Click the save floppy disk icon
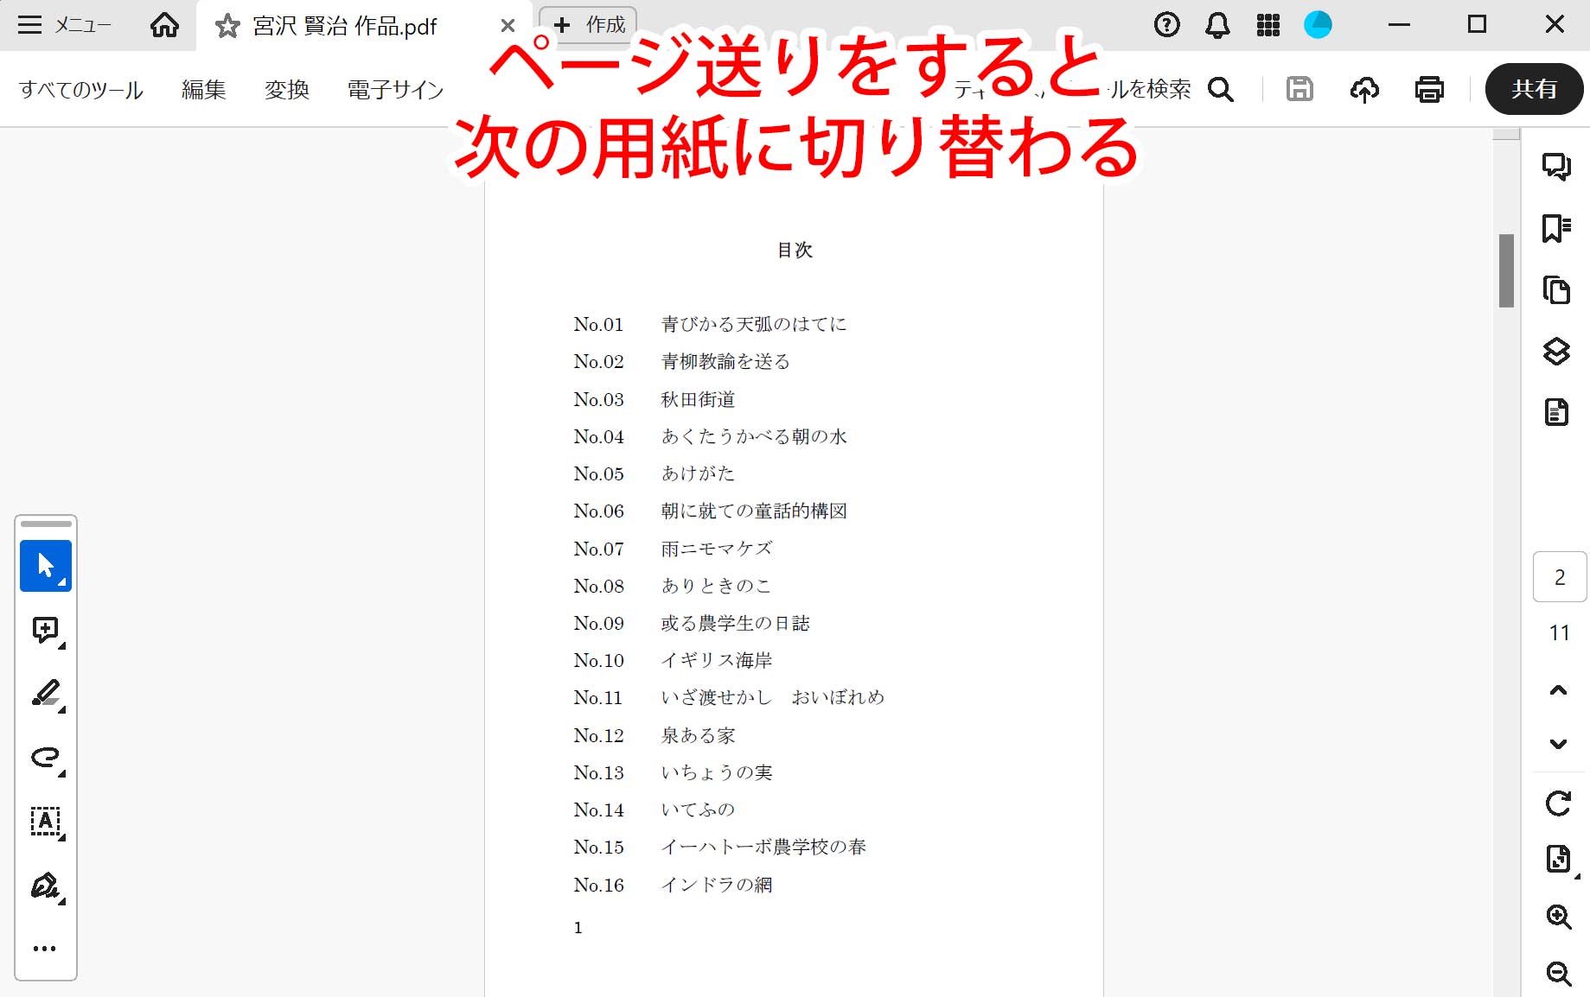This screenshot has width=1590, height=997. [1299, 89]
